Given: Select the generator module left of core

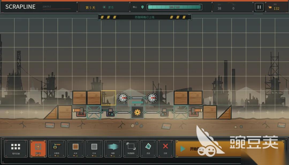Looking at the screenshot, I should tap(110, 112).
